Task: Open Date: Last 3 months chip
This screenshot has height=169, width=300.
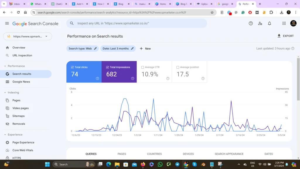Action: 118,48
